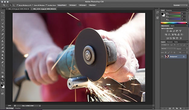Viewport: 189px width, 110px height.
Task: Open the Fill value dropdown arrow
Action: click(x=187, y=52)
